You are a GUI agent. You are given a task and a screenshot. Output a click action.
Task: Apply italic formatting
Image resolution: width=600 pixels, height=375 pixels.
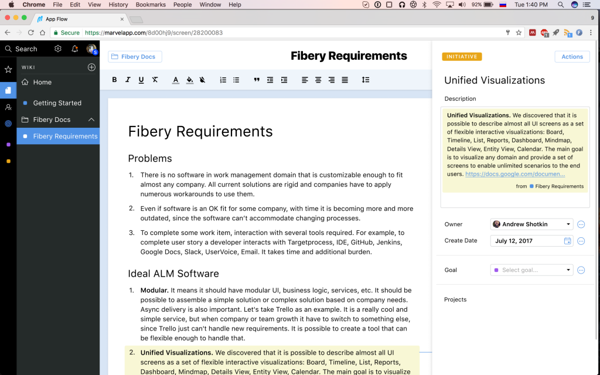pyautogui.click(x=128, y=80)
